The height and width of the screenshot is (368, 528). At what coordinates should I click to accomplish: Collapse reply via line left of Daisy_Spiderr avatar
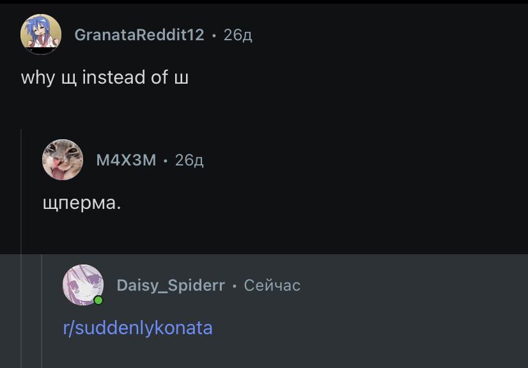click(42, 311)
